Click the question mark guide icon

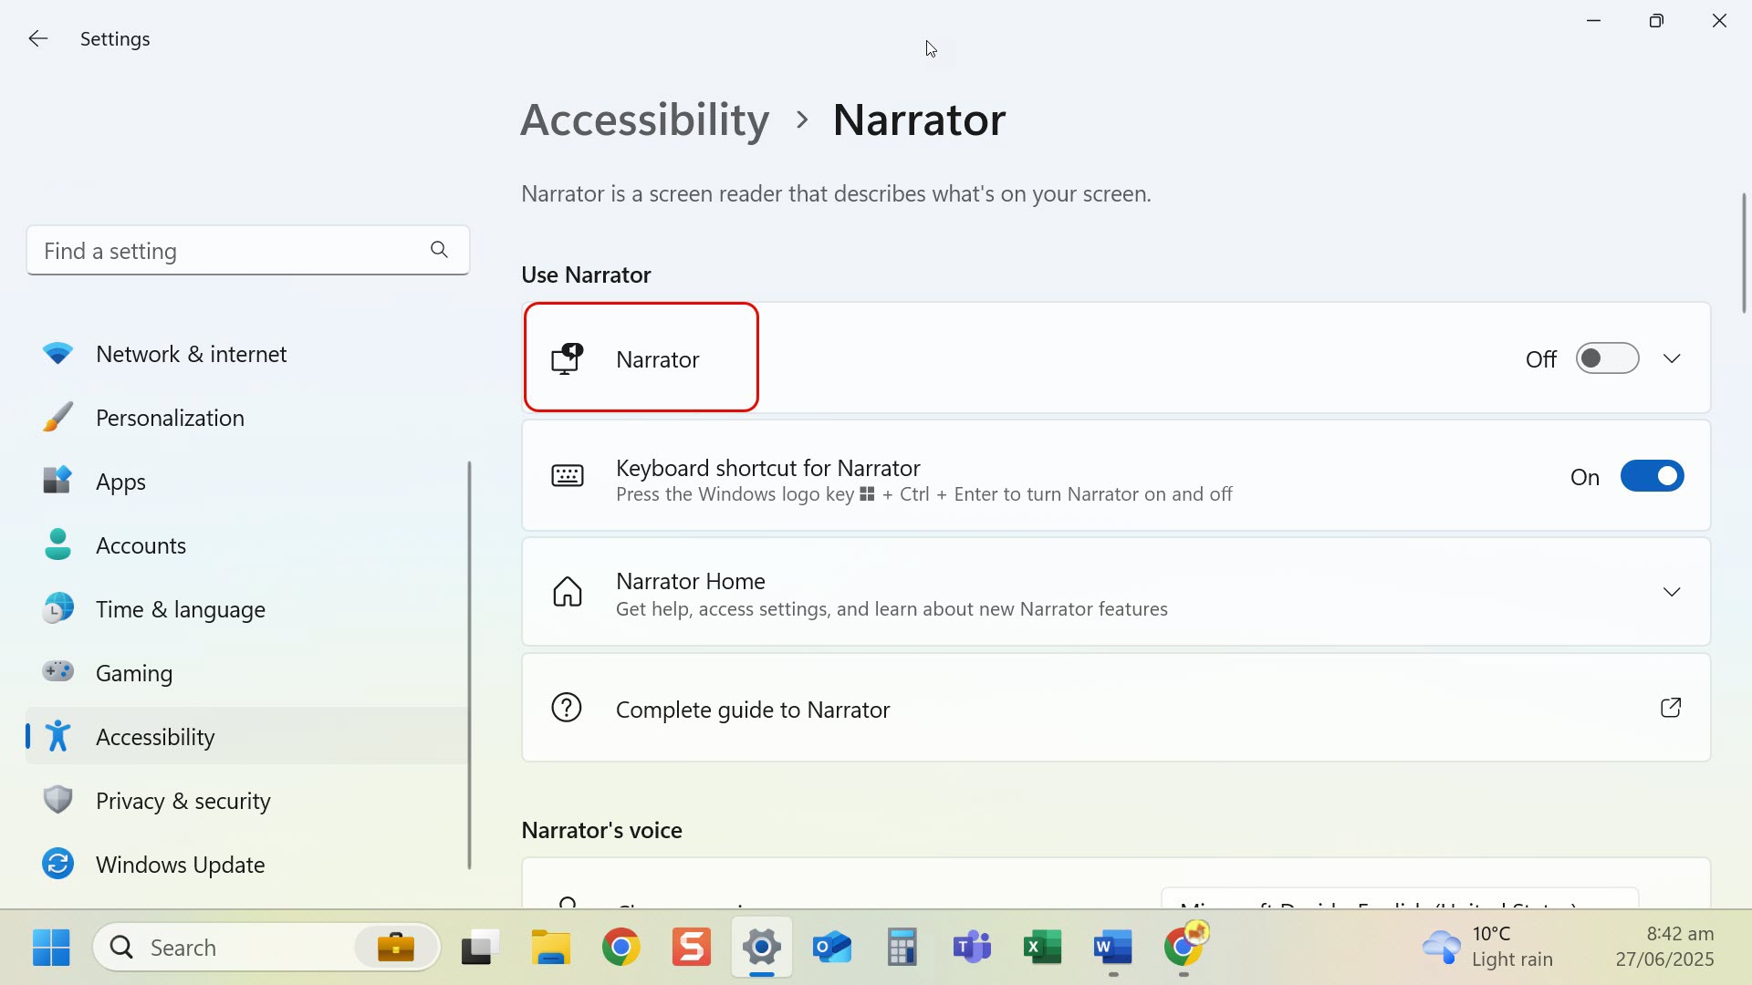coord(567,708)
